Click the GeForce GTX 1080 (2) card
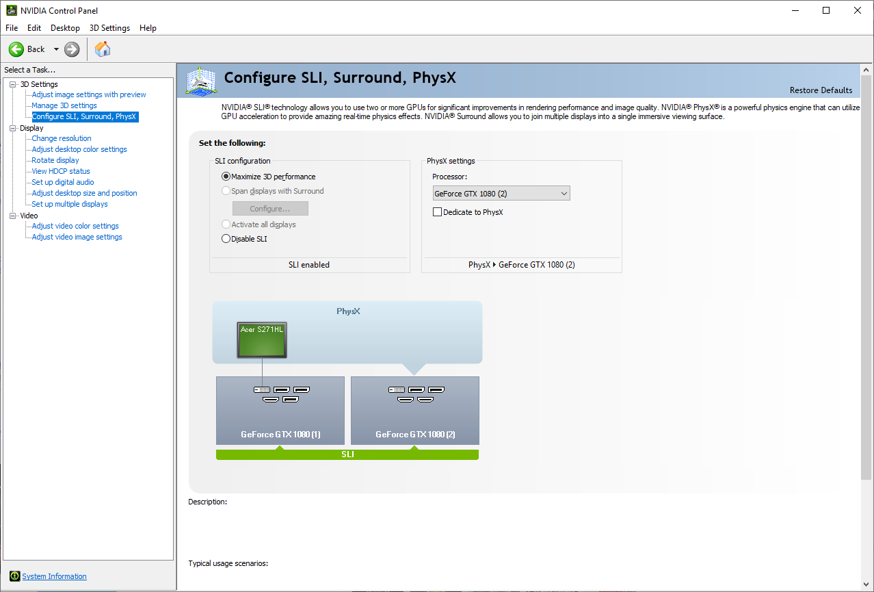The image size is (874, 592). coord(415,411)
